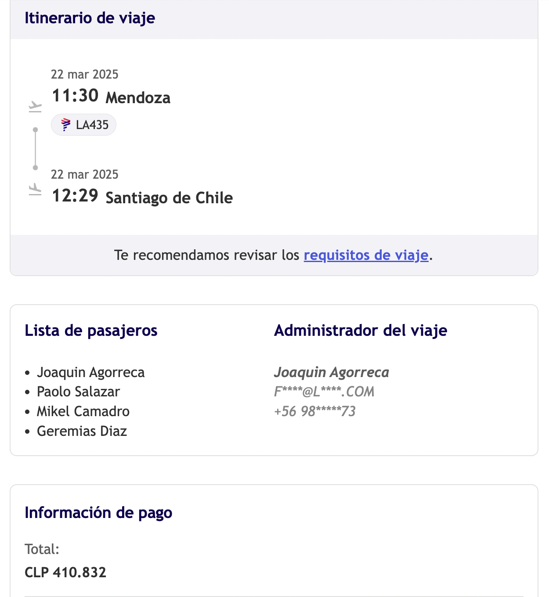
Task: Click the 12:29 arrival time
Action: coord(75,196)
